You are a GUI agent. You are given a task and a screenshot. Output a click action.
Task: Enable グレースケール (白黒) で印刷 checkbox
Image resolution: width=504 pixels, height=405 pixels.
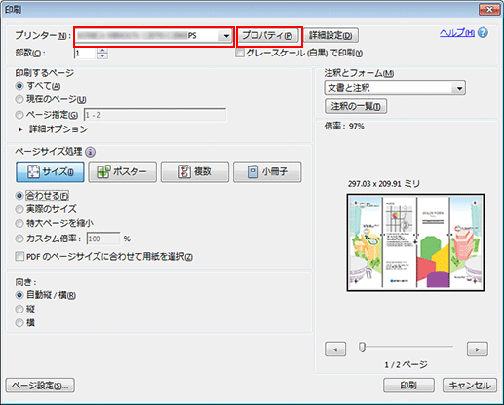coord(240,53)
